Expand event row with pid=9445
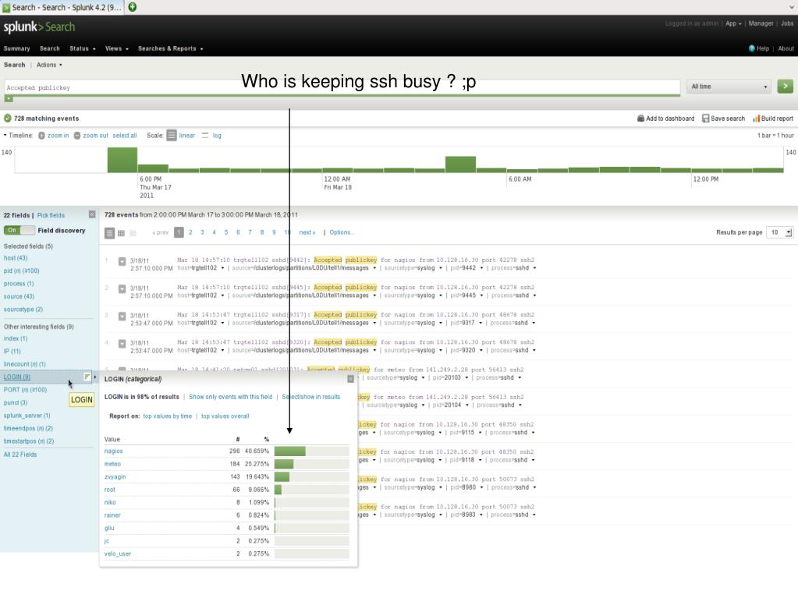Viewport: 798px width, 598px height. pyautogui.click(x=122, y=288)
